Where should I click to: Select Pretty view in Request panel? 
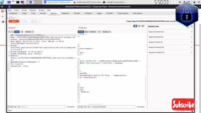pos(11,32)
